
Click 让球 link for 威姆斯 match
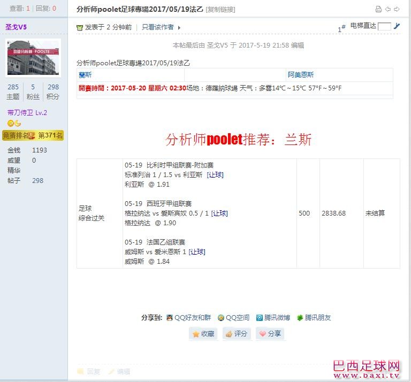coord(197,251)
